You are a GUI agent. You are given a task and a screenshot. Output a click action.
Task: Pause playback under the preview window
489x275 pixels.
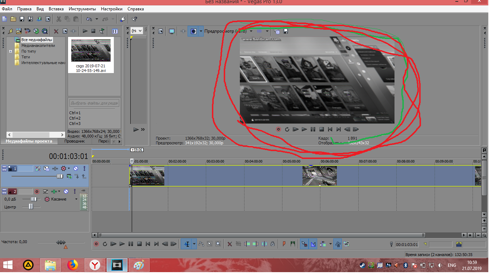point(313,129)
